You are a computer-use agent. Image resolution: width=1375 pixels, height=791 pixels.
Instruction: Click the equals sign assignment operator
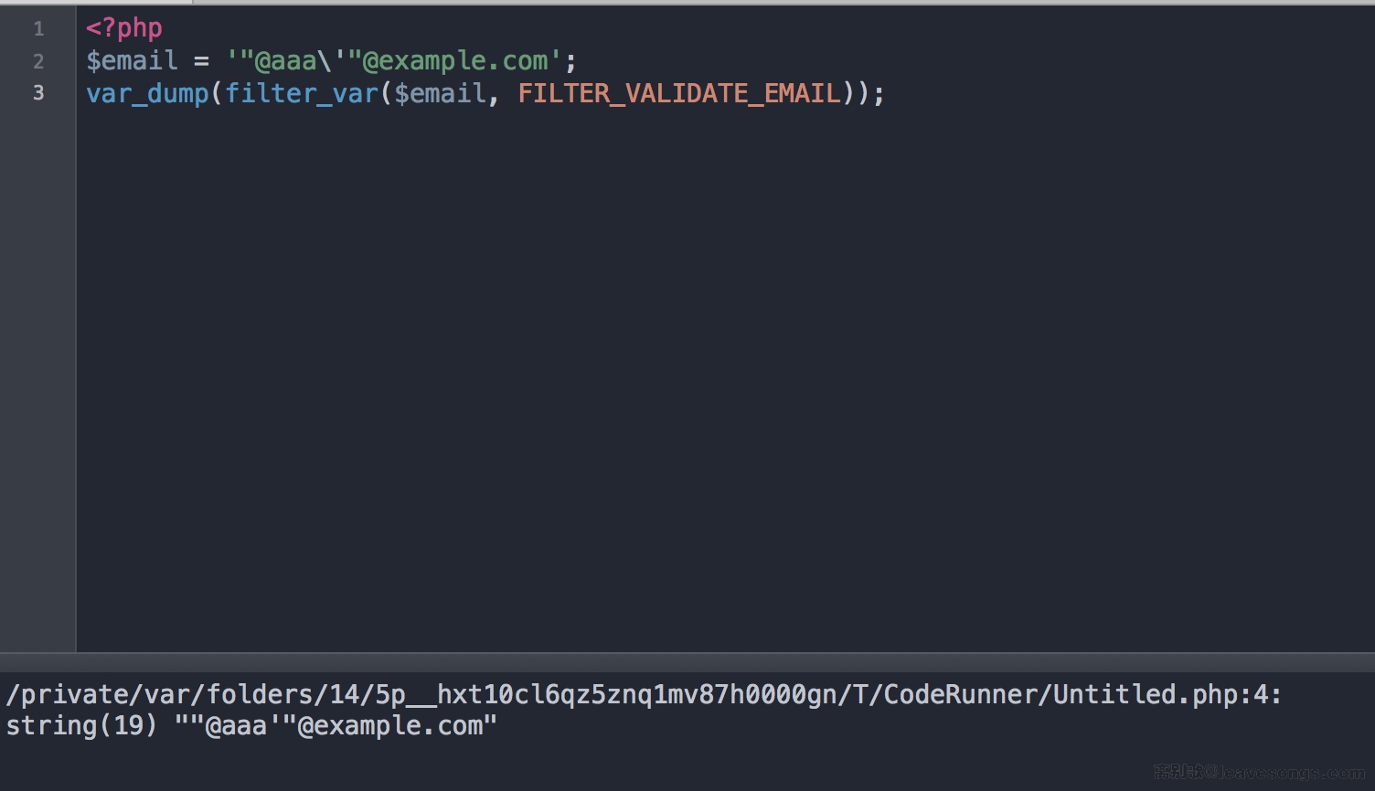tap(201, 61)
